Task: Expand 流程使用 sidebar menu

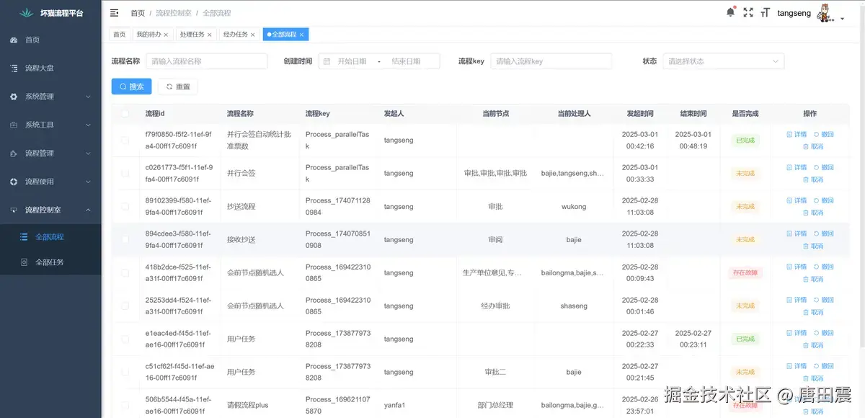Action: pyautogui.click(x=50, y=182)
